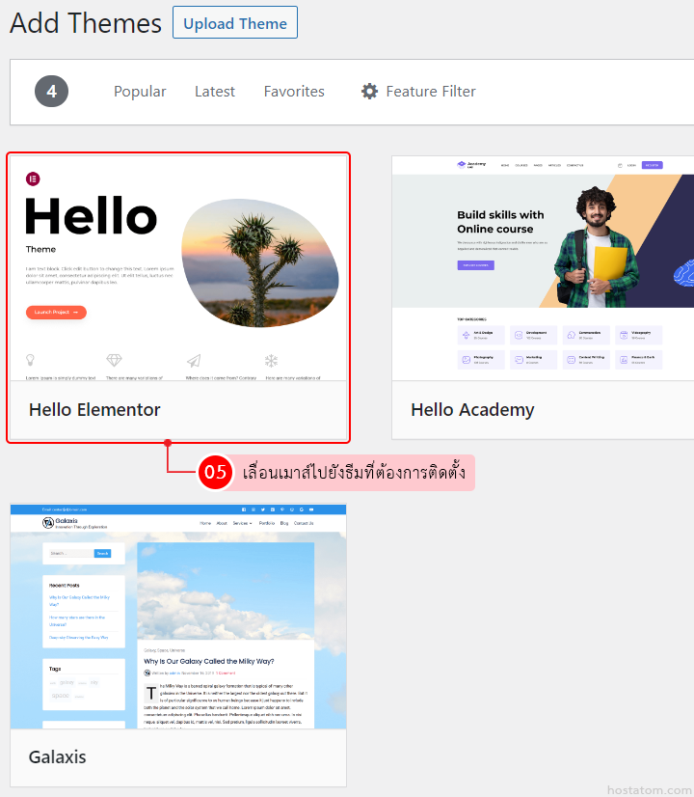Click the Galaxis theme preview thumbnail
The width and height of the screenshot is (694, 797).
coord(178,617)
